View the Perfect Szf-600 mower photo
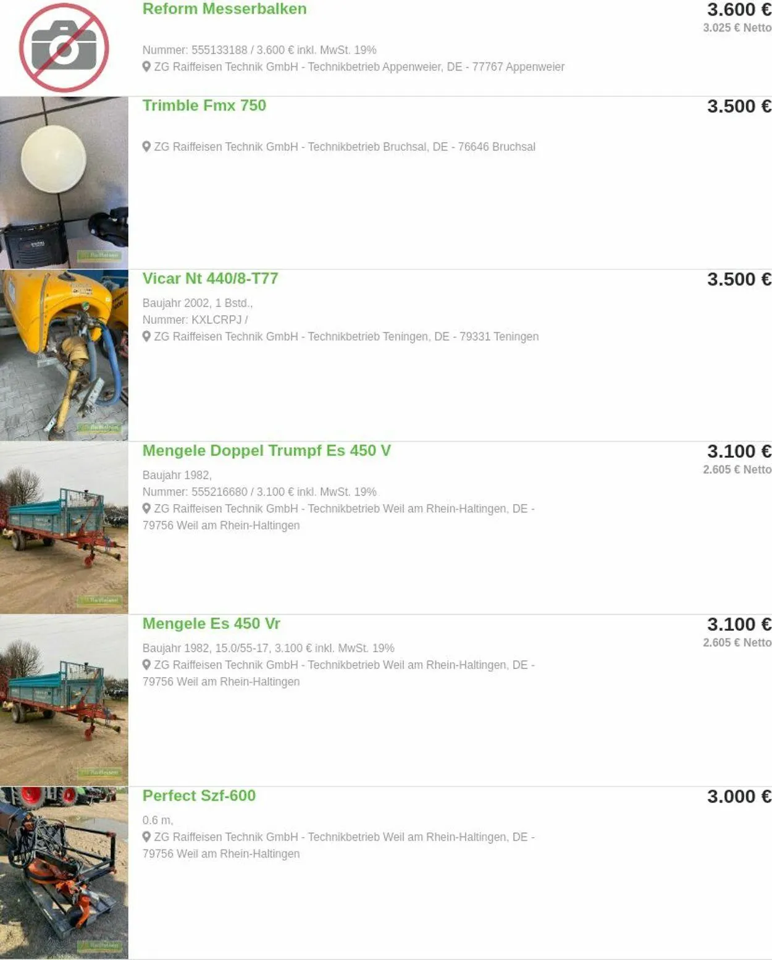772x960 pixels. [64, 873]
